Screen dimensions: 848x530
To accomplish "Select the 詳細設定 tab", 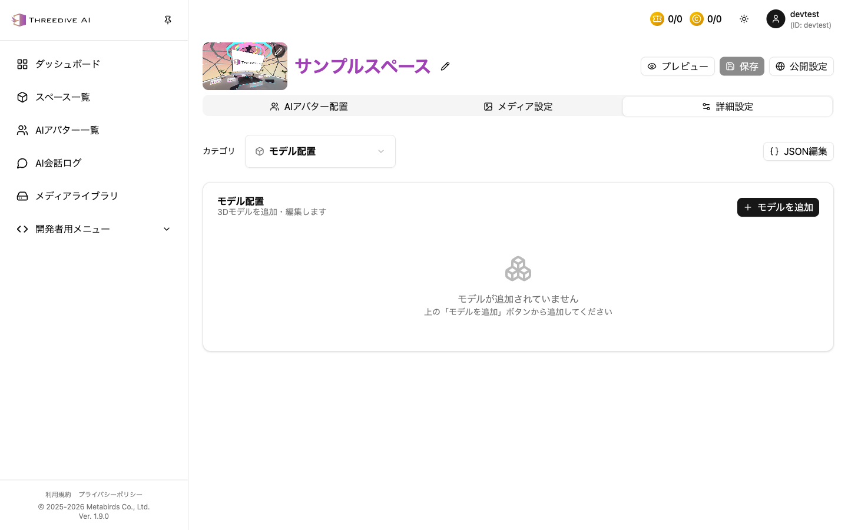I will pyautogui.click(x=727, y=107).
